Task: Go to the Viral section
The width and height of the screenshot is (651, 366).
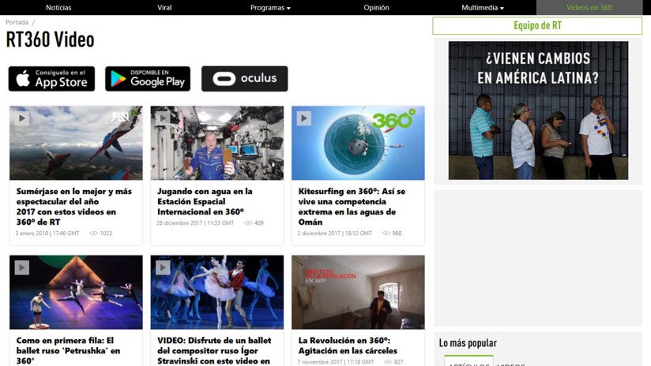Action: coord(164,8)
